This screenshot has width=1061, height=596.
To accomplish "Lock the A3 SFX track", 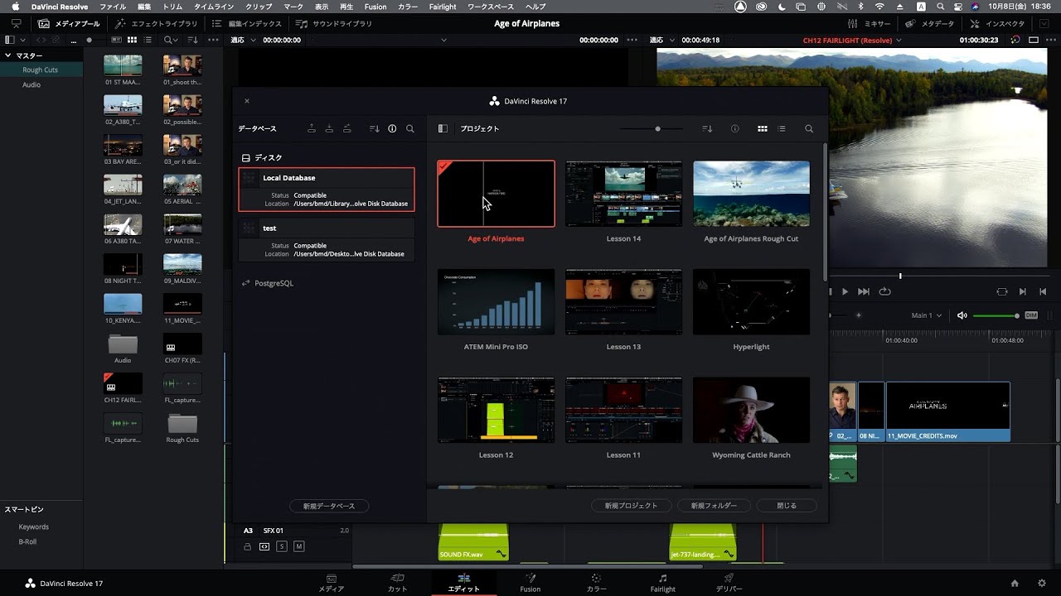I will [247, 546].
